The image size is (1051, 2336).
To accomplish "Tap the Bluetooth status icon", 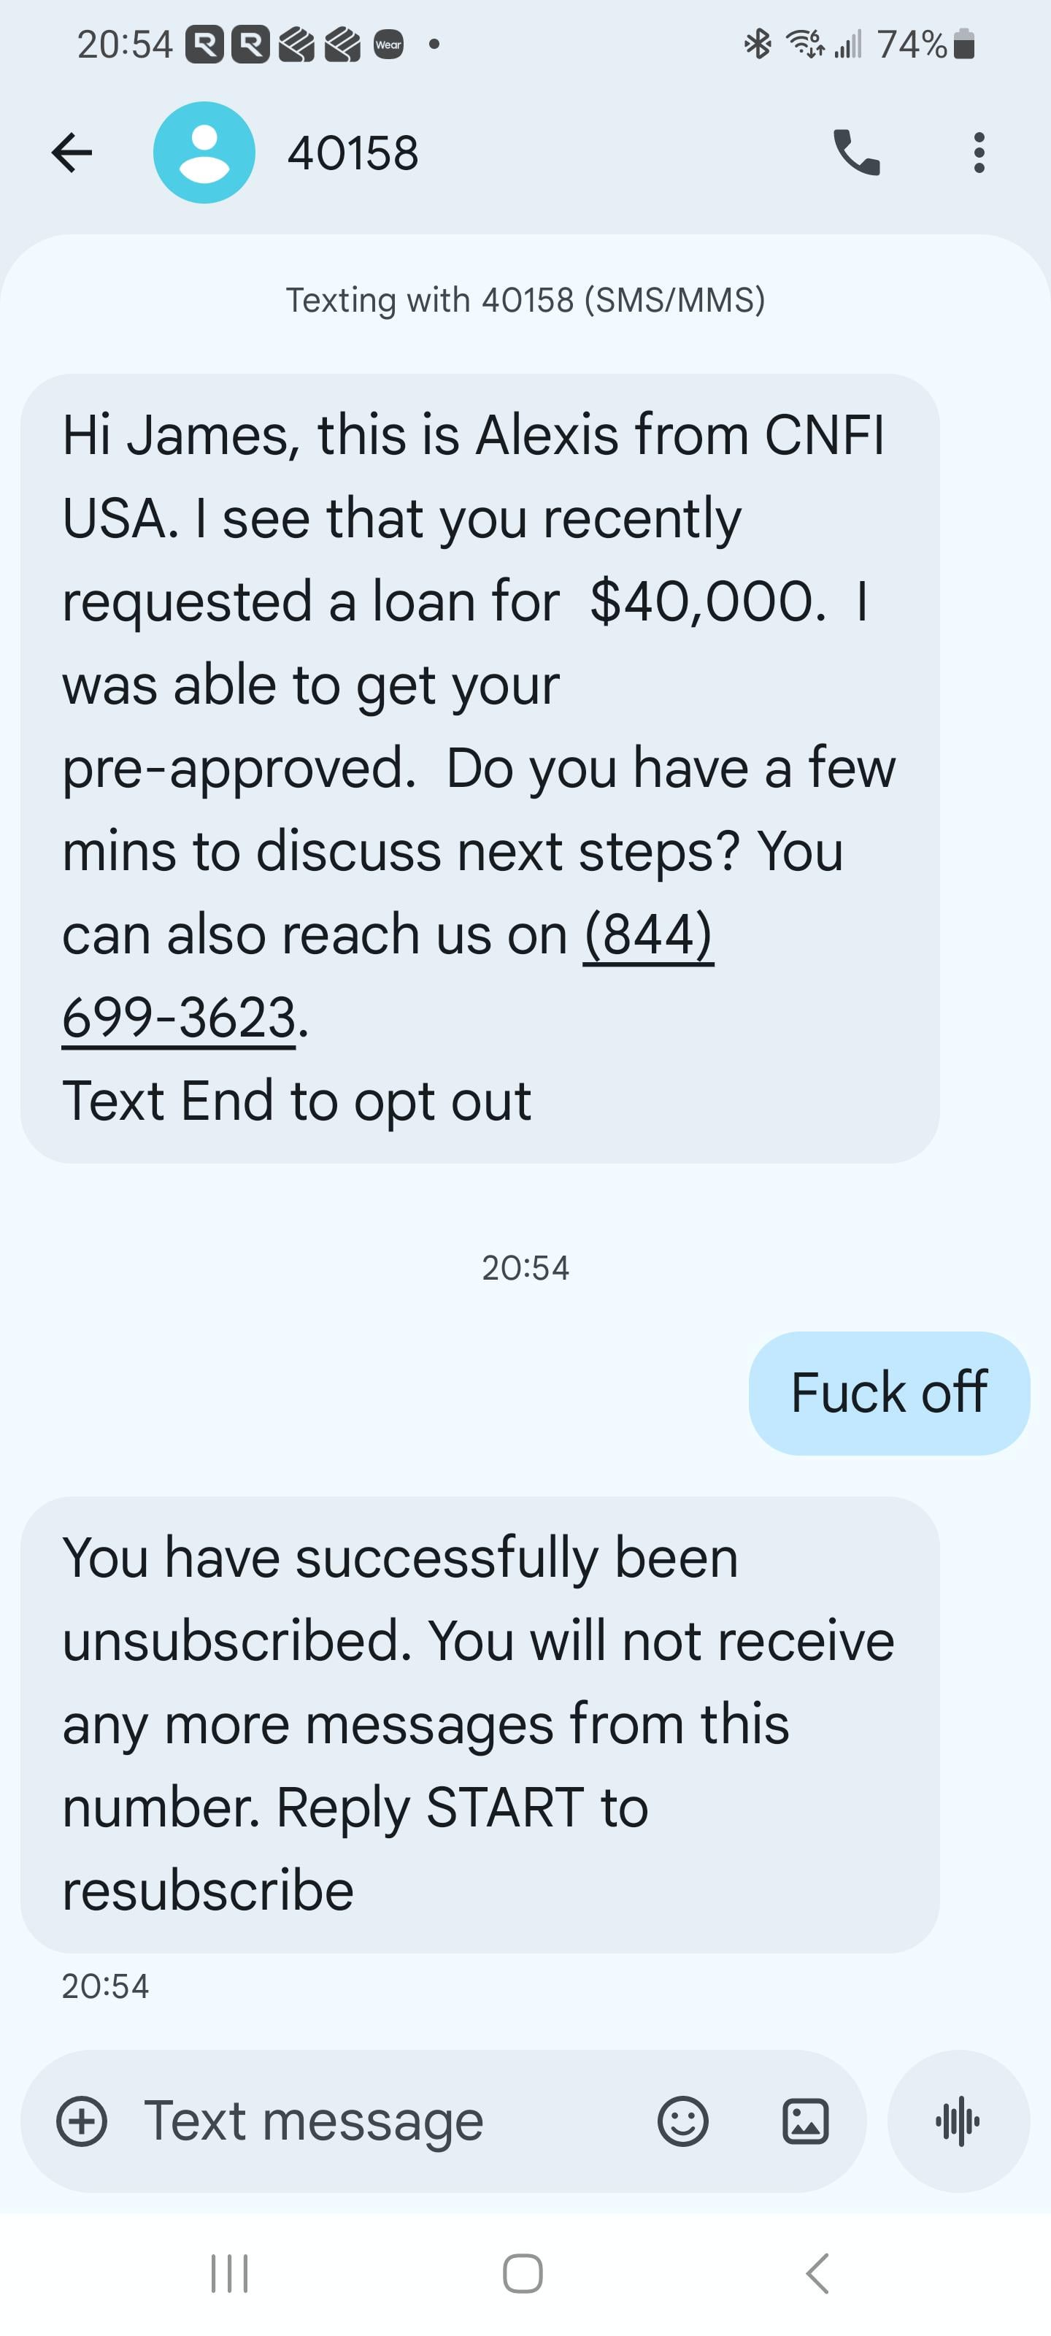I will point(757,44).
